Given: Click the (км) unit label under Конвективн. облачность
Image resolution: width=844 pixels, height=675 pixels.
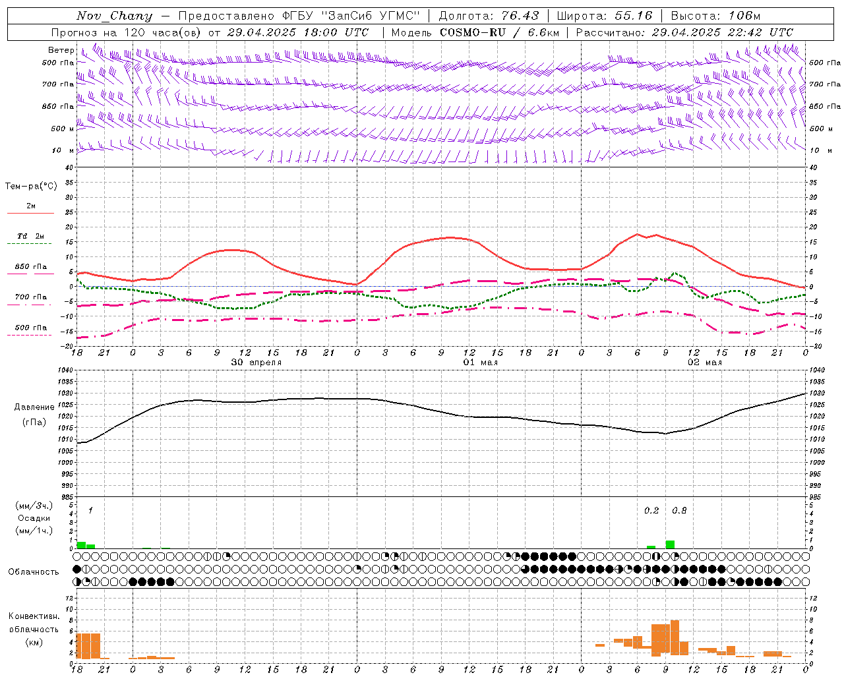Looking at the screenshot, I should pos(34,642).
